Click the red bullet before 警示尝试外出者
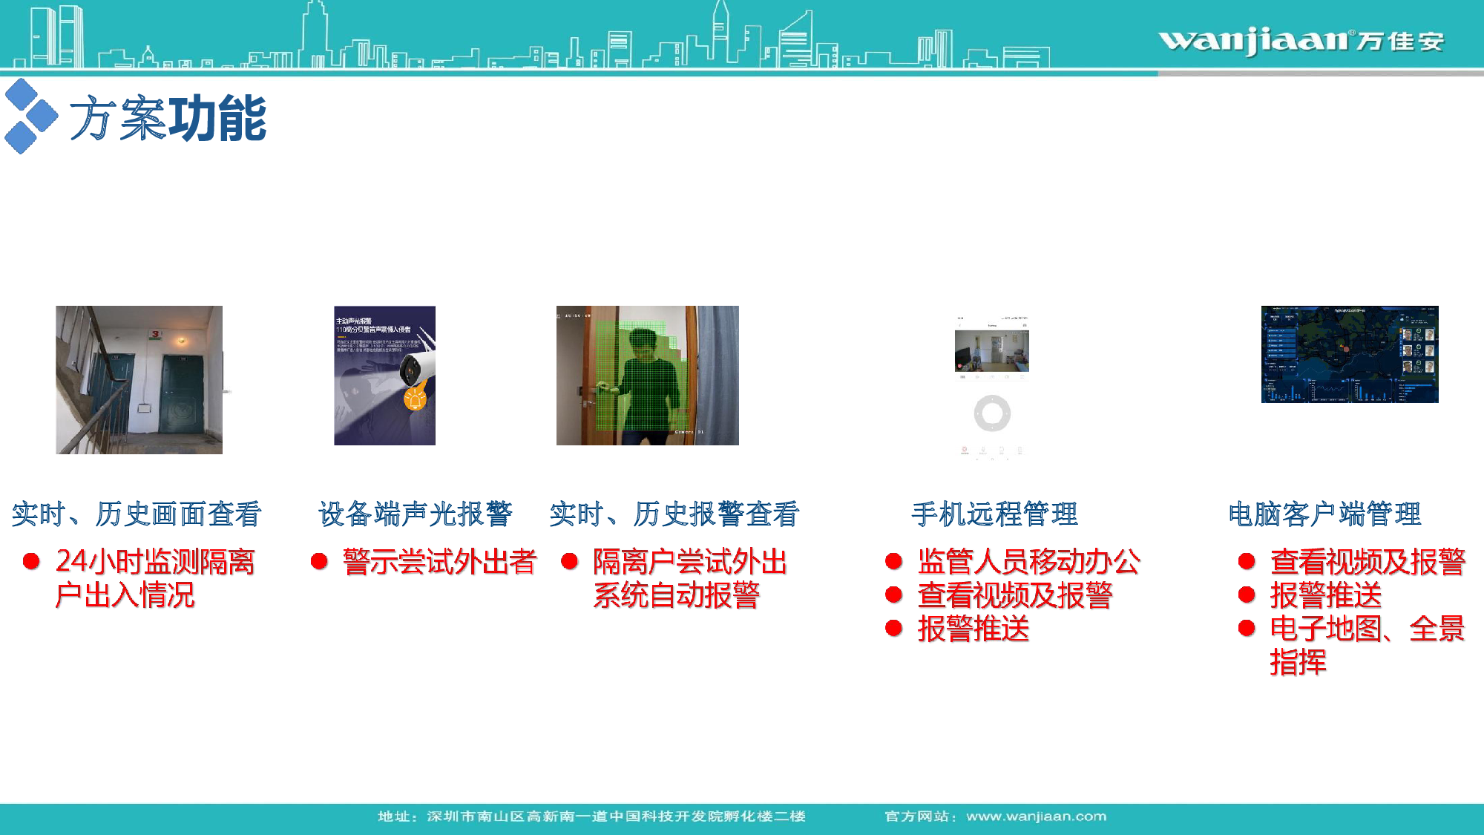Image resolution: width=1484 pixels, height=835 pixels. click(x=319, y=561)
